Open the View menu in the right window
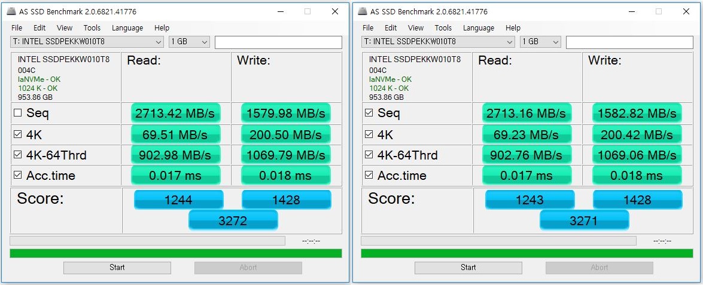This screenshot has height=285, width=703. point(416,27)
